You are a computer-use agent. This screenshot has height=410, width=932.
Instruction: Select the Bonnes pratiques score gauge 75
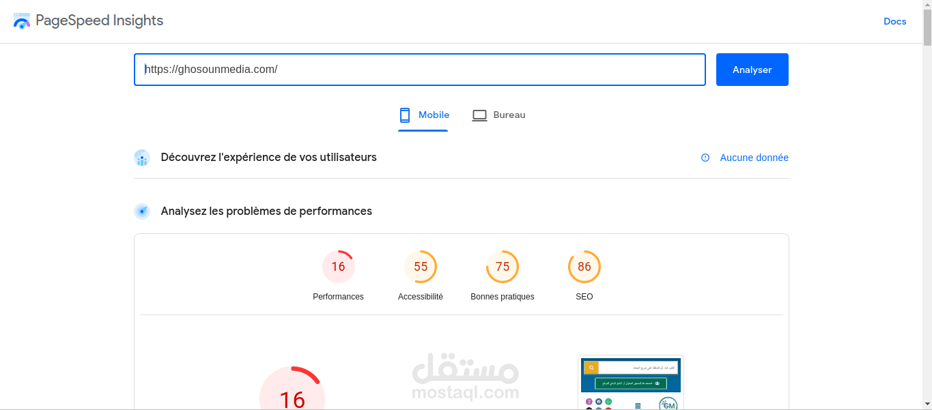(x=503, y=267)
